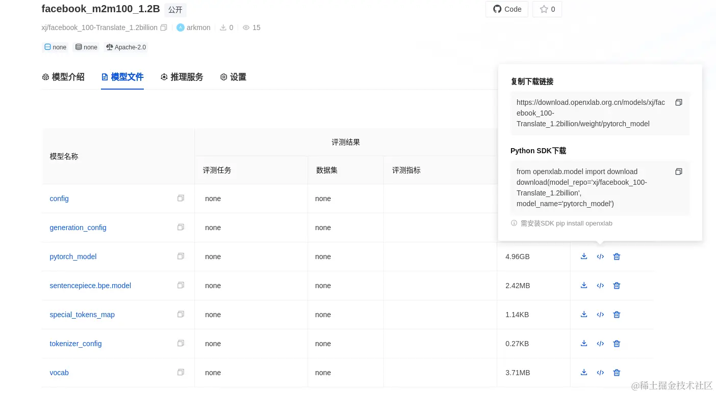Open the 模型介绍 tab
The width and height of the screenshot is (716, 394).
coord(63,77)
